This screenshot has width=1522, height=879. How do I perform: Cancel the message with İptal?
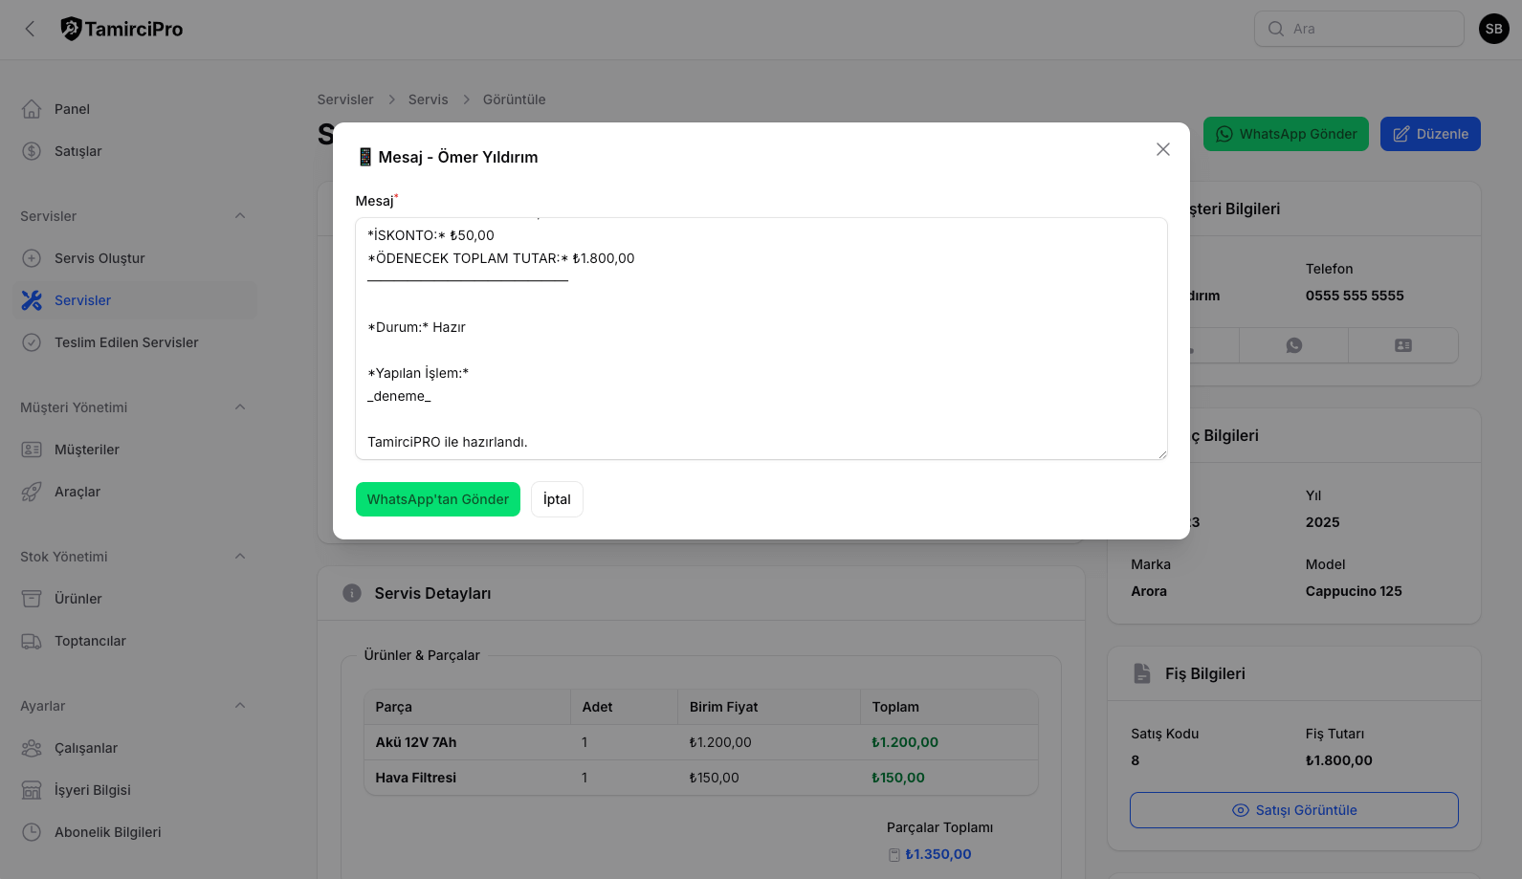[x=557, y=499]
